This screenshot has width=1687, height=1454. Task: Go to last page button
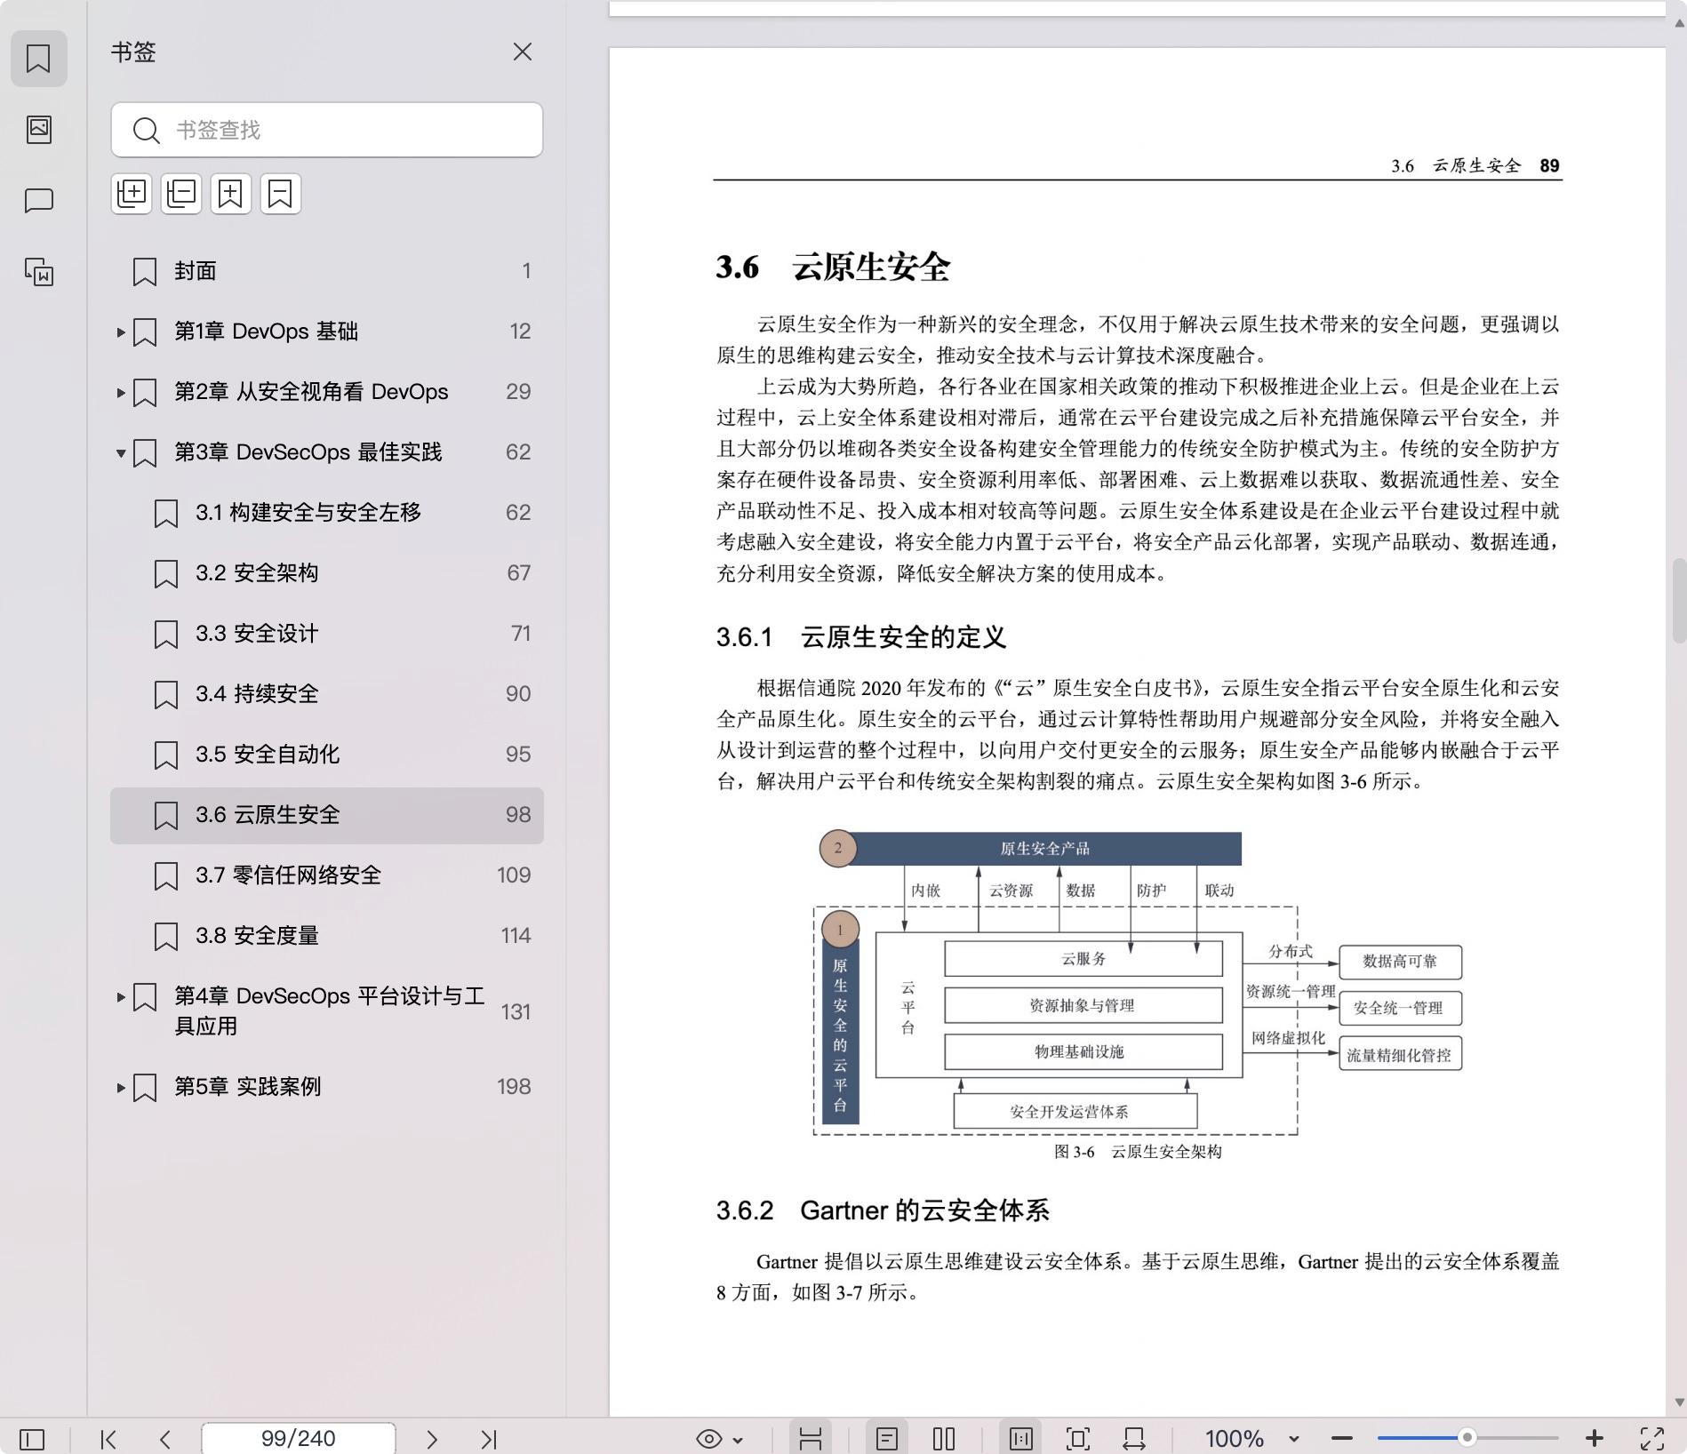(489, 1439)
